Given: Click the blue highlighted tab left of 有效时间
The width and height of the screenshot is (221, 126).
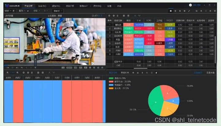Looking at the screenshot, I should point(113,73).
